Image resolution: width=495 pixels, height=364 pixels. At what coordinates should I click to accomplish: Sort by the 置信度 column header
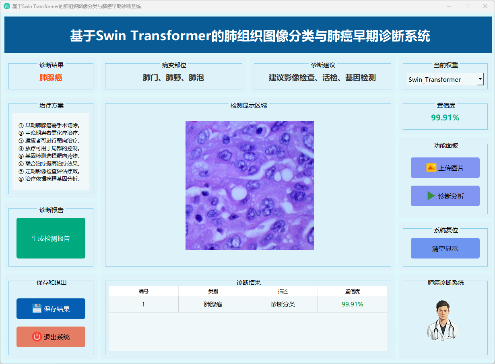352,291
